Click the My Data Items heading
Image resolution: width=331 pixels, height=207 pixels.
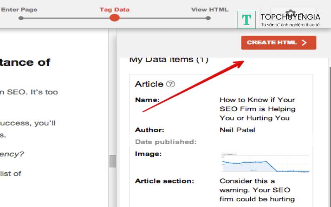point(169,60)
